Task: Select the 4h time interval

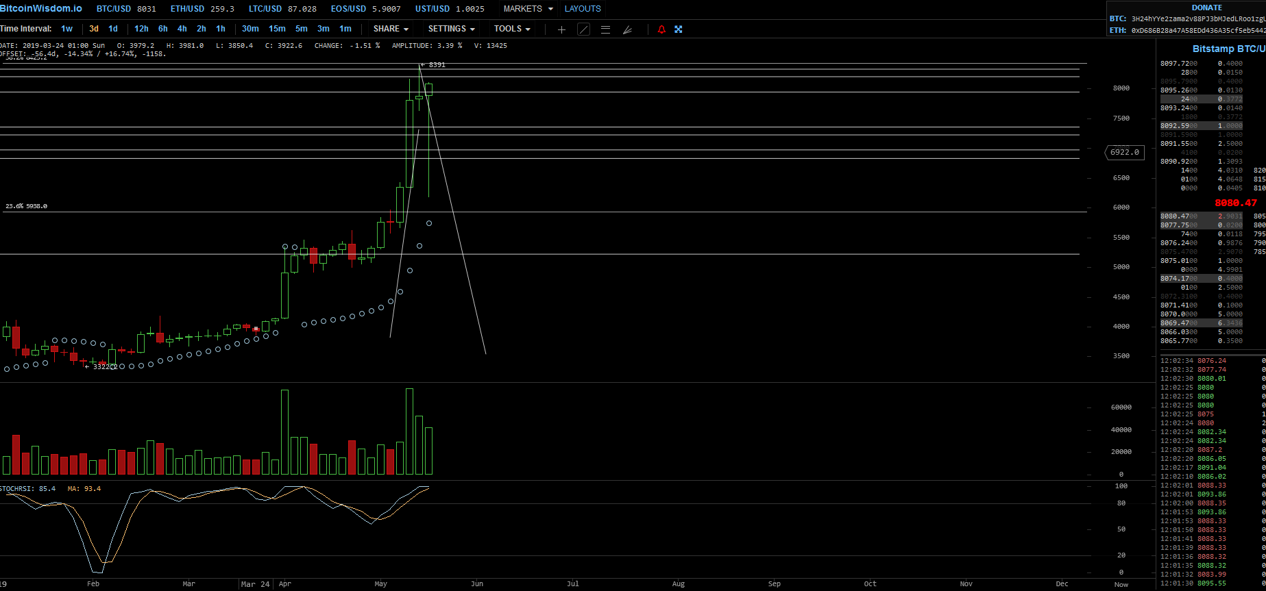Action: [182, 29]
